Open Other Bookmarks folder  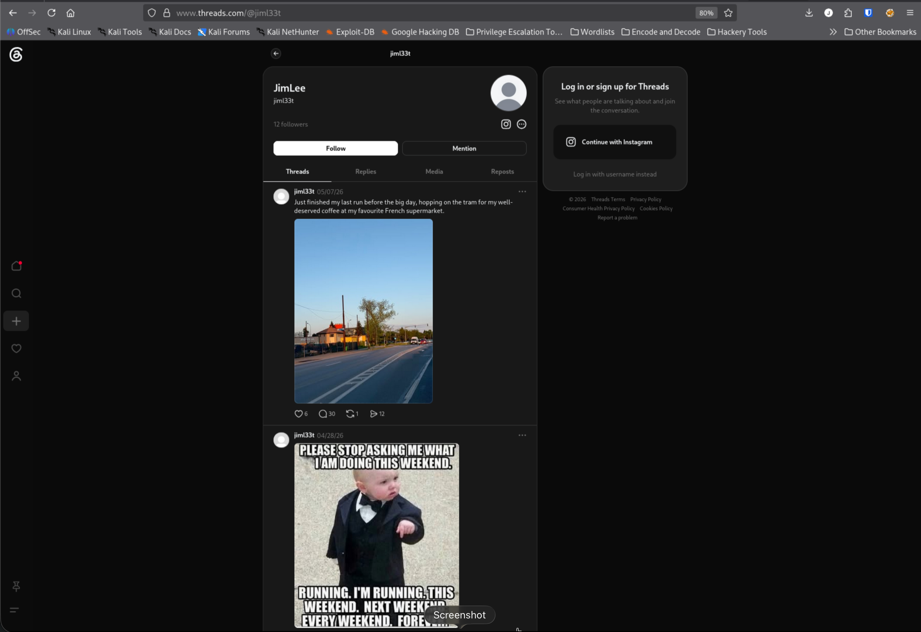pos(880,32)
